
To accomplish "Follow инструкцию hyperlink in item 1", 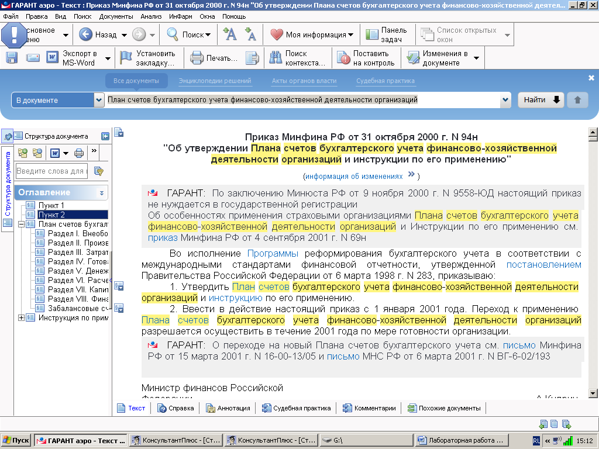I will point(235,298).
